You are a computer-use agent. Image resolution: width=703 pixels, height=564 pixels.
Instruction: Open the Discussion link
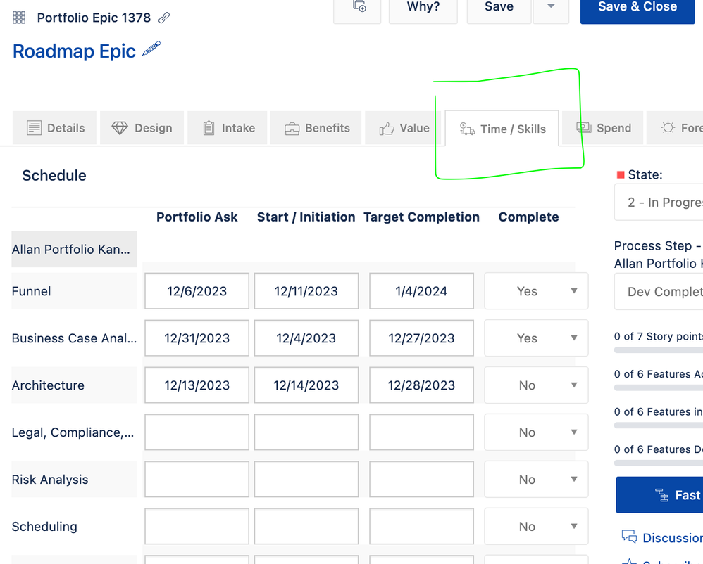point(673,537)
